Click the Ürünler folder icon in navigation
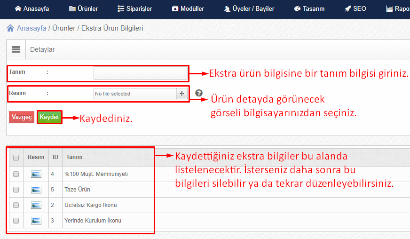Screen dimensions: 410x239 [72, 8]
